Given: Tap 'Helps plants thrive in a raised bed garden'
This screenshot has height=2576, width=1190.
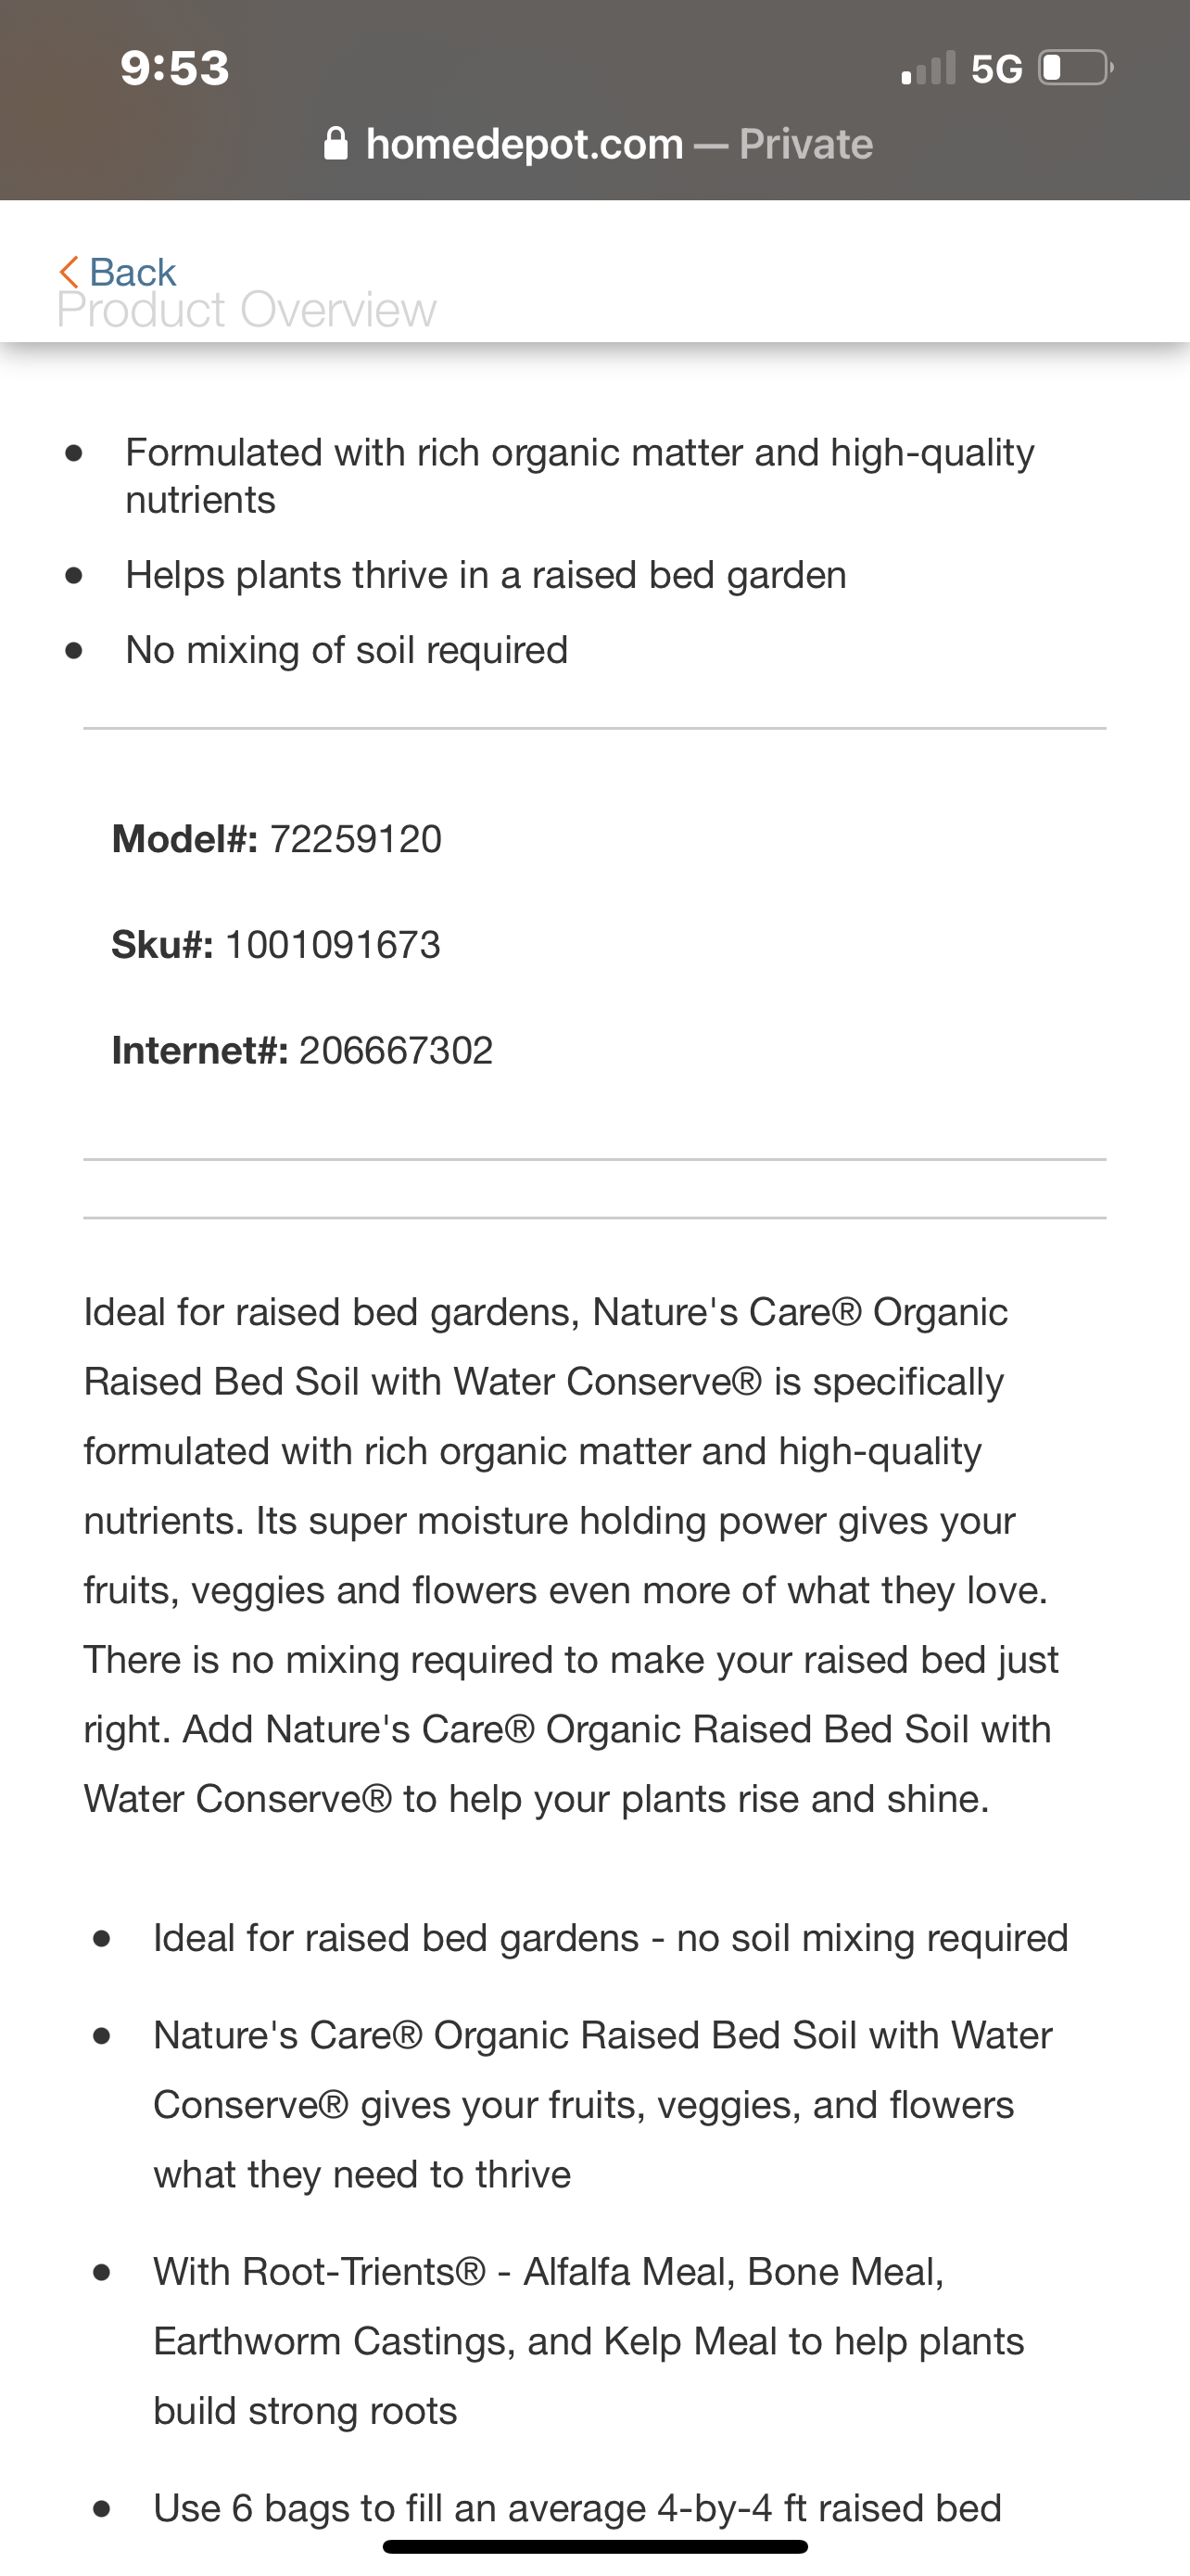Looking at the screenshot, I should pos(486,575).
